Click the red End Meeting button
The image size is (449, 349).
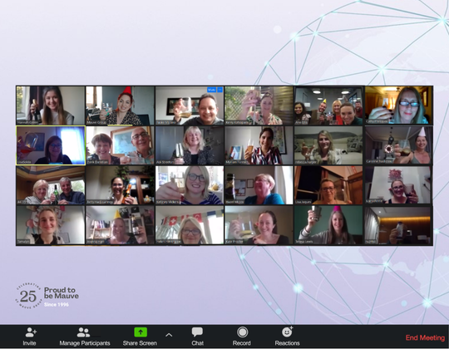(425, 338)
